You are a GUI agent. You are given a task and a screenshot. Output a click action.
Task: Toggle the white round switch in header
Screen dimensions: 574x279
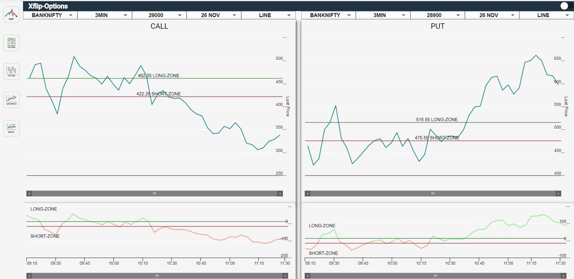coord(564,6)
